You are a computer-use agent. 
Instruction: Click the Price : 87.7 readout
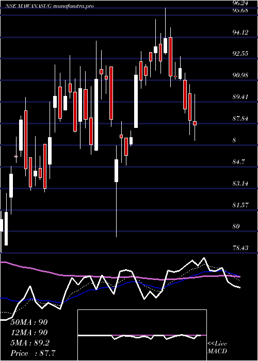[x=33, y=353]
